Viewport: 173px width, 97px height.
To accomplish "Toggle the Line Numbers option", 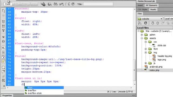I will 3,48.
